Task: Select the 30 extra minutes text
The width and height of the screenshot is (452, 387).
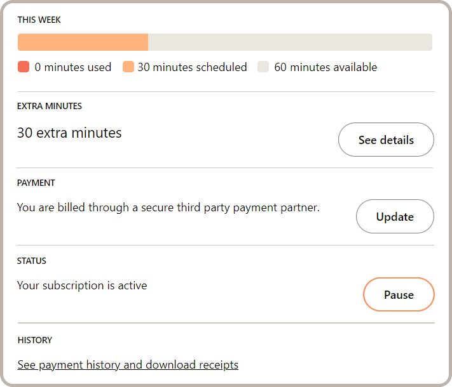Action: click(x=69, y=133)
